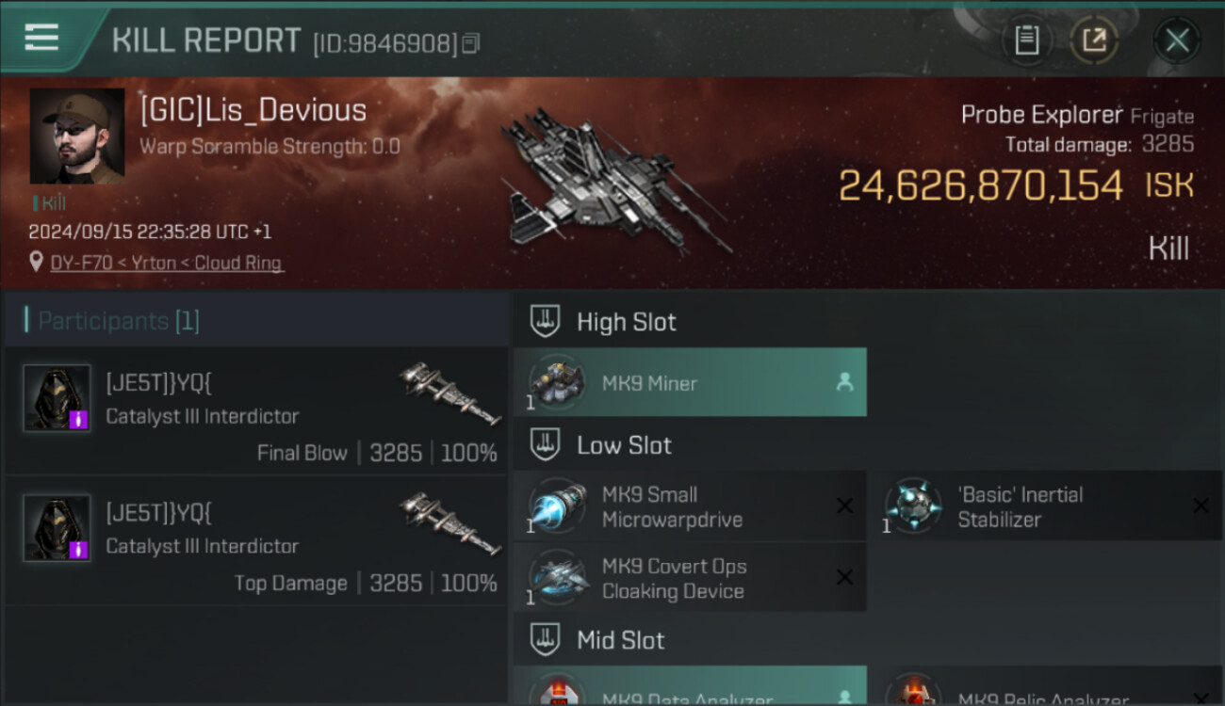Open Final Blow participant JE5T YQ entry

tap(256, 410)
